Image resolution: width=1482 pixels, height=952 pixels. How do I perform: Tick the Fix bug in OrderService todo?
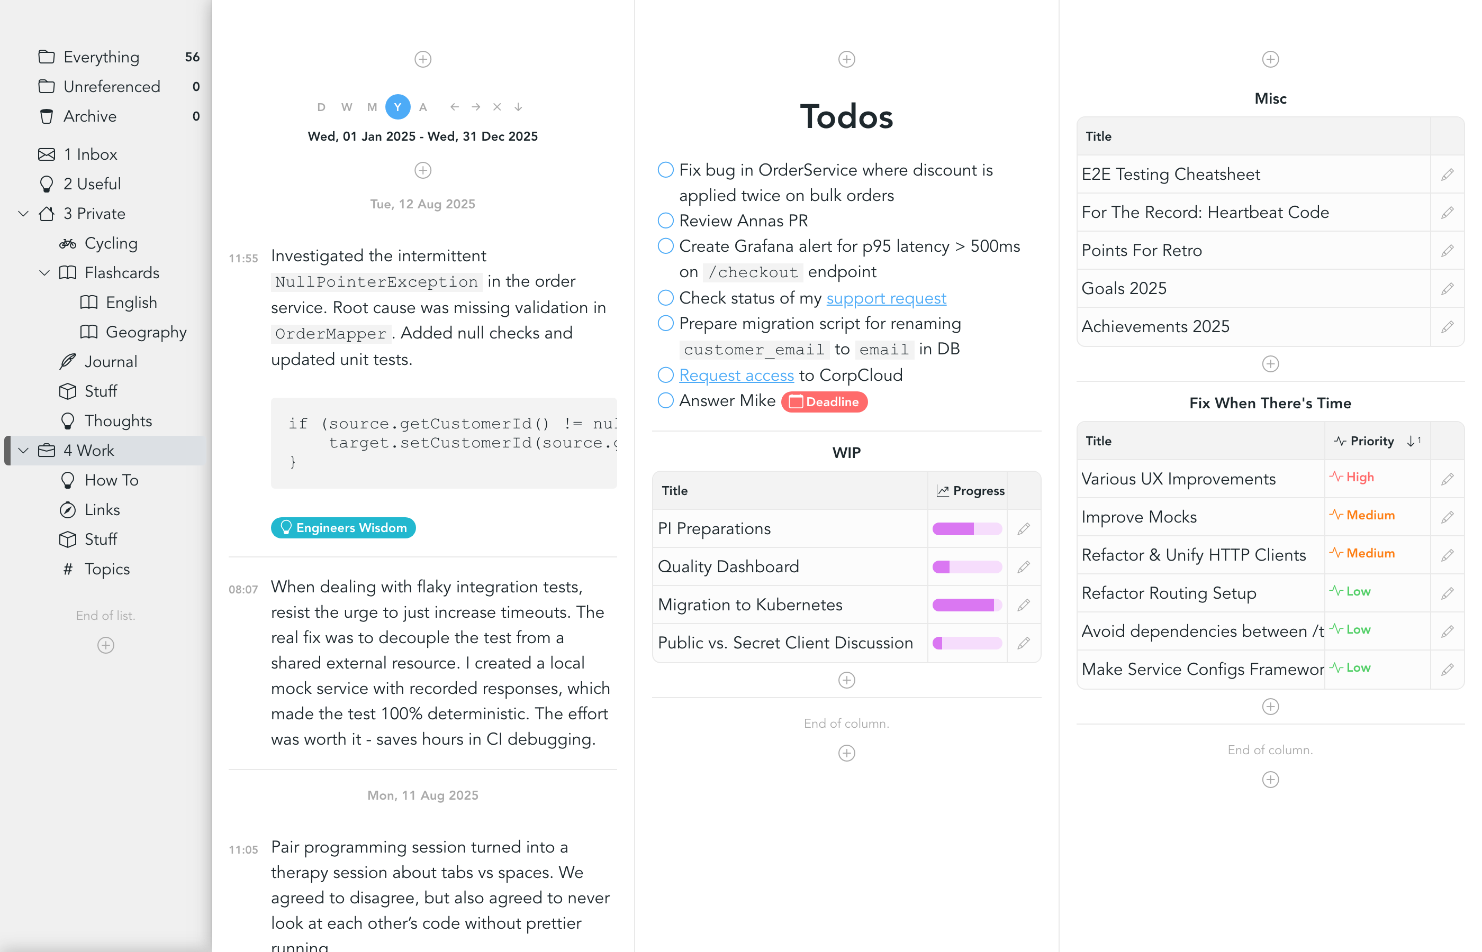click(x=665, y=170)
